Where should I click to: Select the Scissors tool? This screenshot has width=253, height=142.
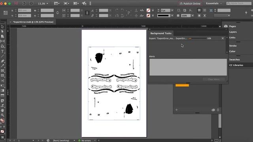click(x=2, y=80)
